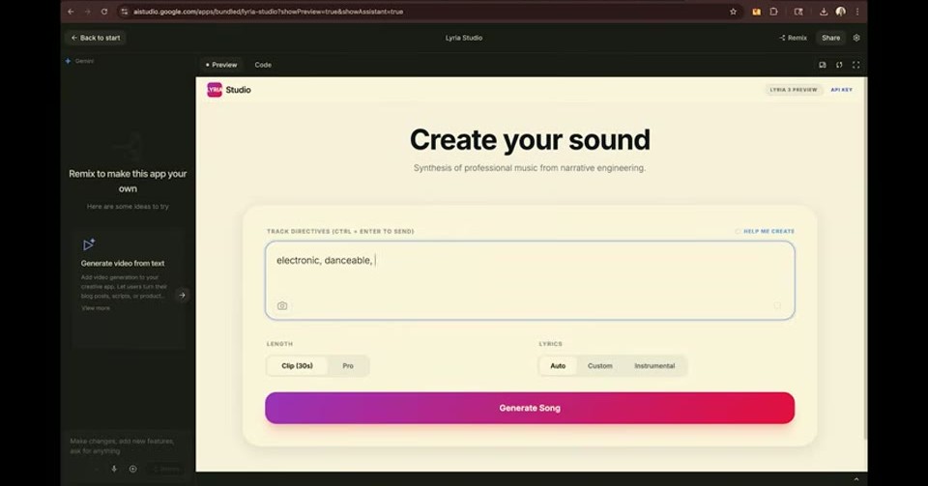Click the reload preview icon
Image resolution: width=928 pixels, height=486 pixels.
coord(839,65)
